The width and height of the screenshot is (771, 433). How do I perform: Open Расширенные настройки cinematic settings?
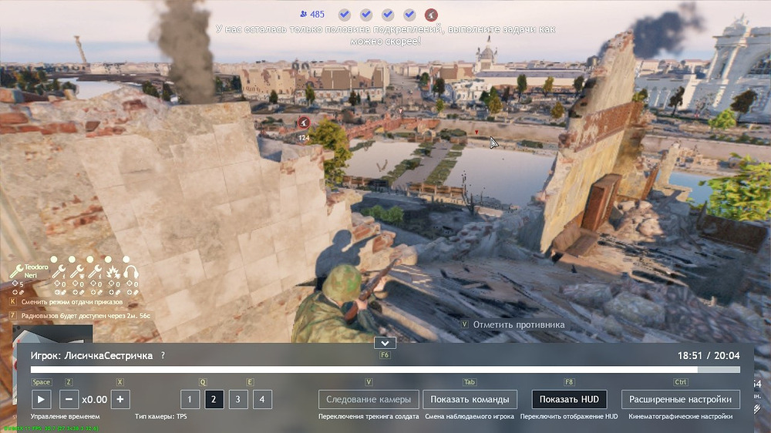[680, 399]
